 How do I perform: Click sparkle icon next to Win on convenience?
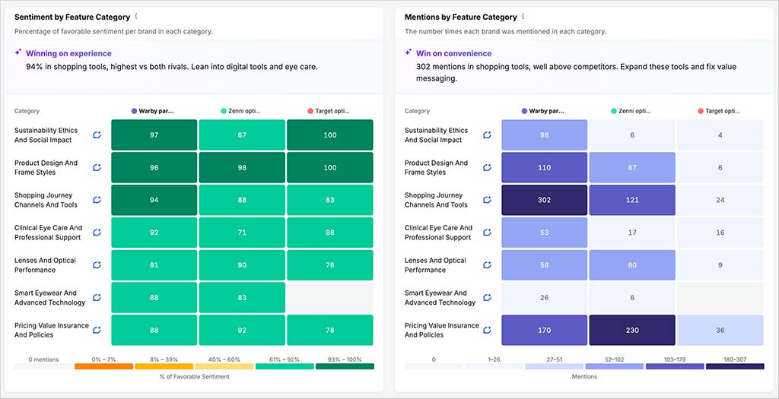[409, 52]
